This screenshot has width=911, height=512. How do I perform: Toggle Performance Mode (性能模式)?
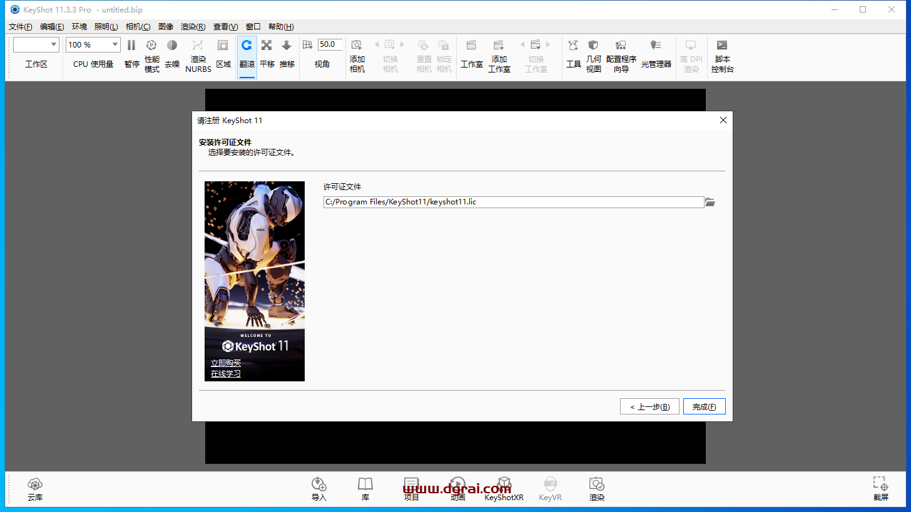point(151,46)
